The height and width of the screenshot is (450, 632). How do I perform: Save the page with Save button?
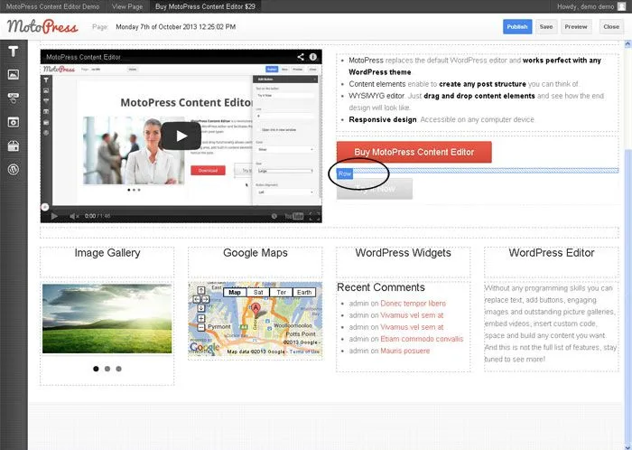(x=546, y=27)
